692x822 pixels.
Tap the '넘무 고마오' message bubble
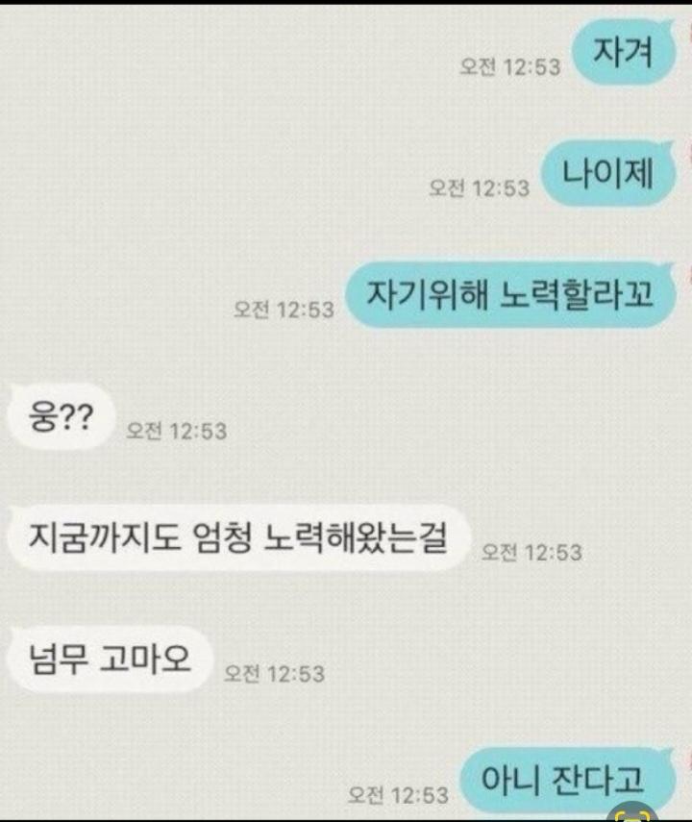(x=109, y=660)
